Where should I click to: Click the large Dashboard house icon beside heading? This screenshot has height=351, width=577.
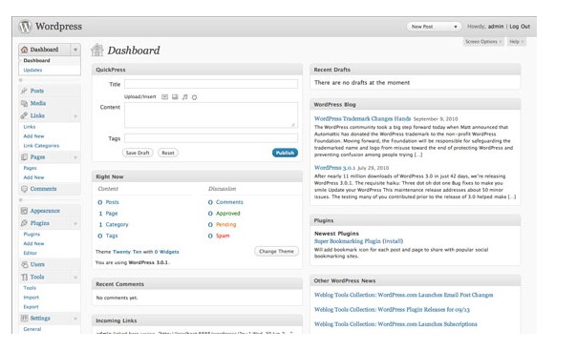[97, 50]
